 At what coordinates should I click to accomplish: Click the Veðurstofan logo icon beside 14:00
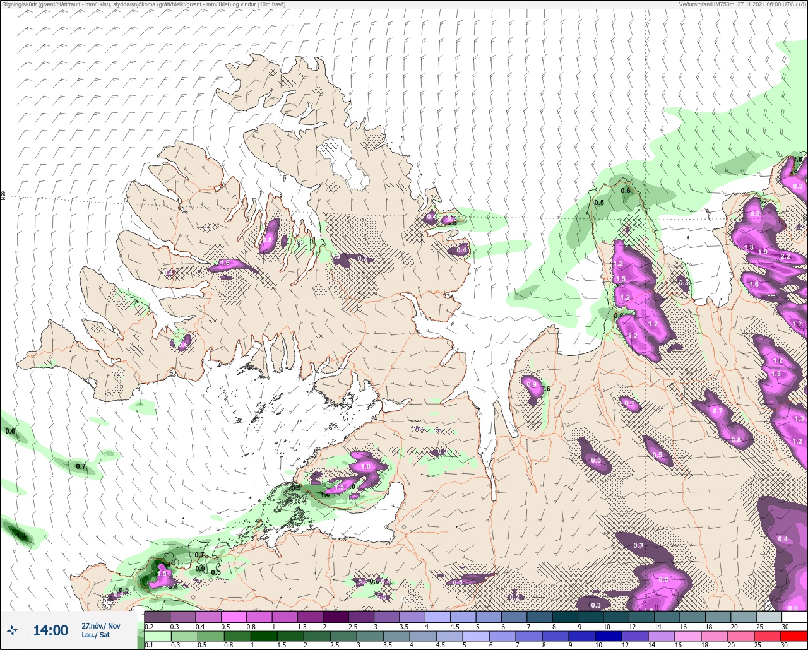[12, 630]
